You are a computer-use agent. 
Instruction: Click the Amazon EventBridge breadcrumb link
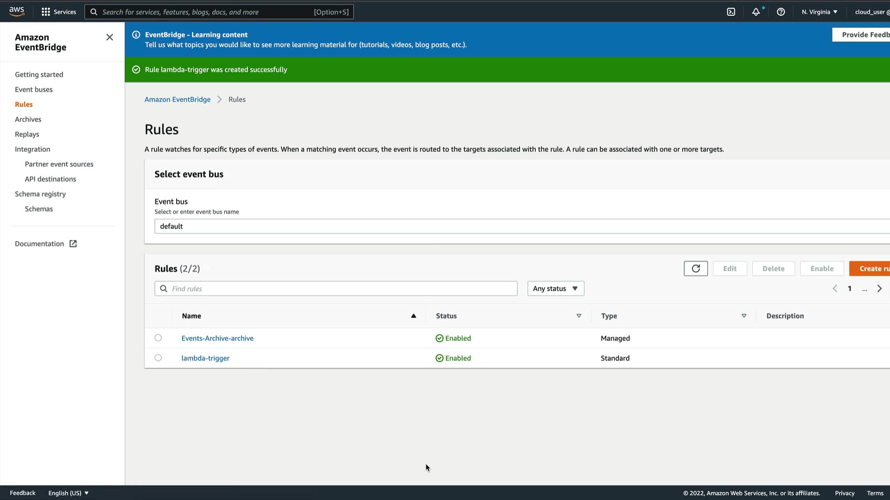177,100
